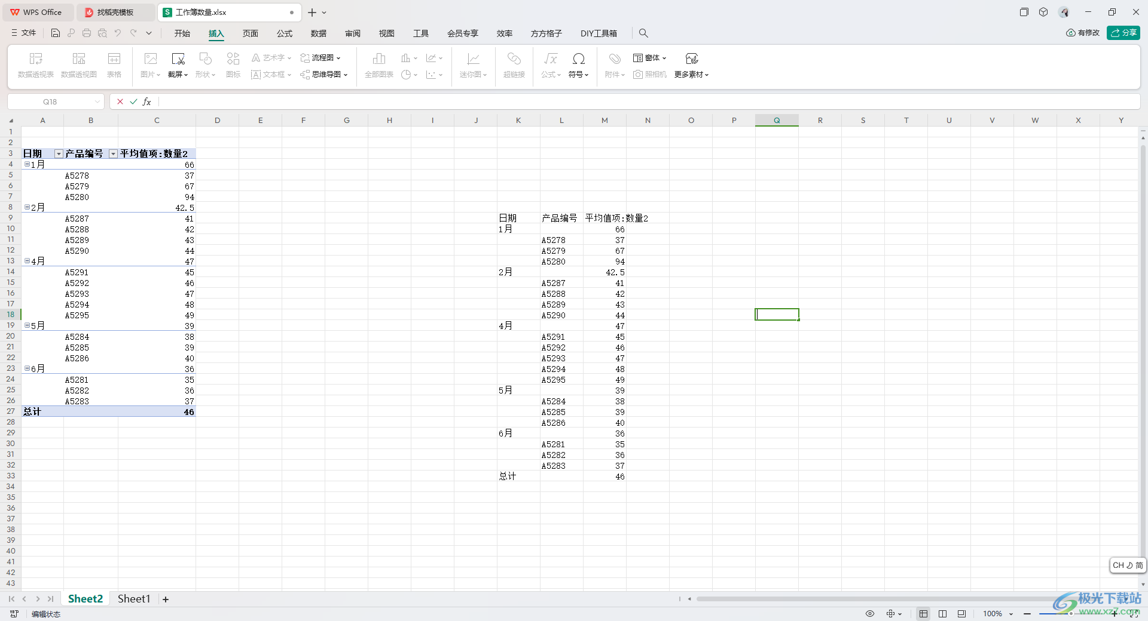Open the 开始 ribbon tab
This screenshot has width=1148, height=621.
[182, 33]
